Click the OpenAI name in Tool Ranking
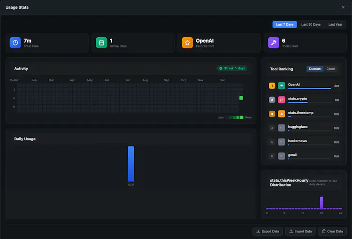The width and height of the screenshot is (352, 239). coord(294,85)
